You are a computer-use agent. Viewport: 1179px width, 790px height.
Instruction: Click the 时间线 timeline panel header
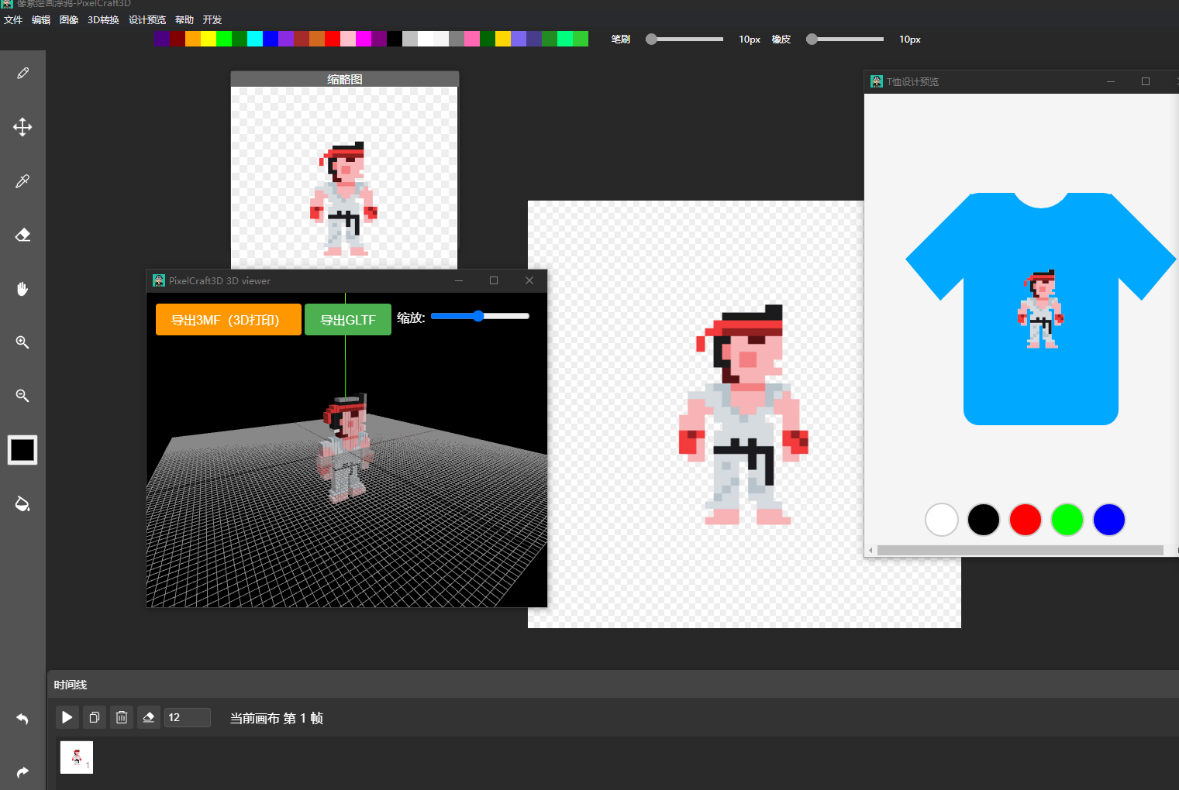click(613, 685)
